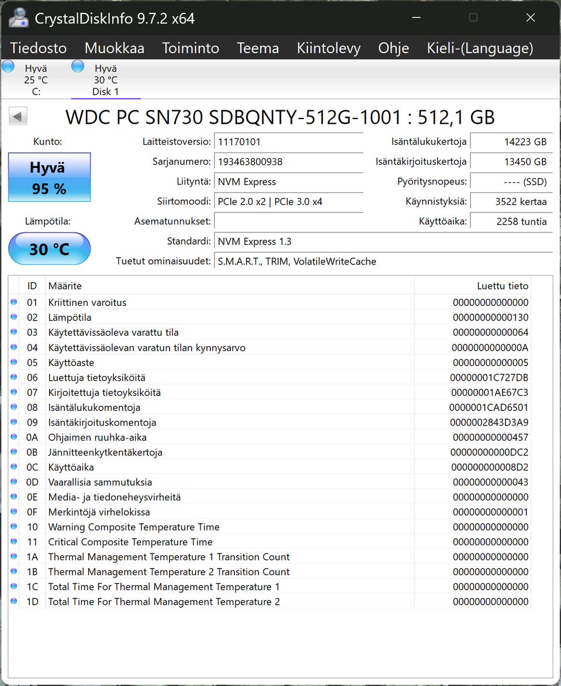Click status dot of Warning Composite Temperature Time
The image size is (561, 686).
14,526
